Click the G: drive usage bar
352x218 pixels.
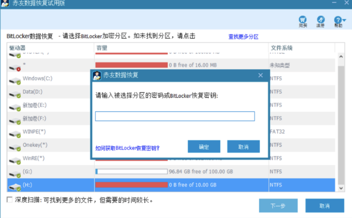click(131, 172)
